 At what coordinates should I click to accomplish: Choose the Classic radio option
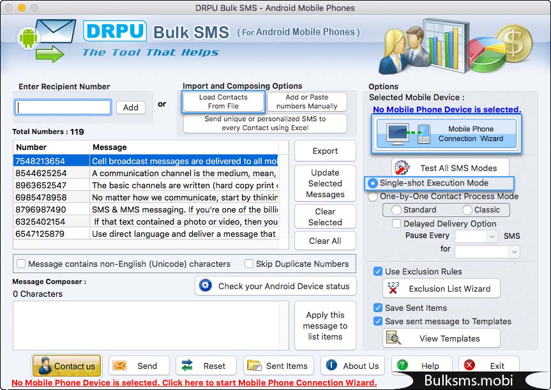(x=467, y=210)
